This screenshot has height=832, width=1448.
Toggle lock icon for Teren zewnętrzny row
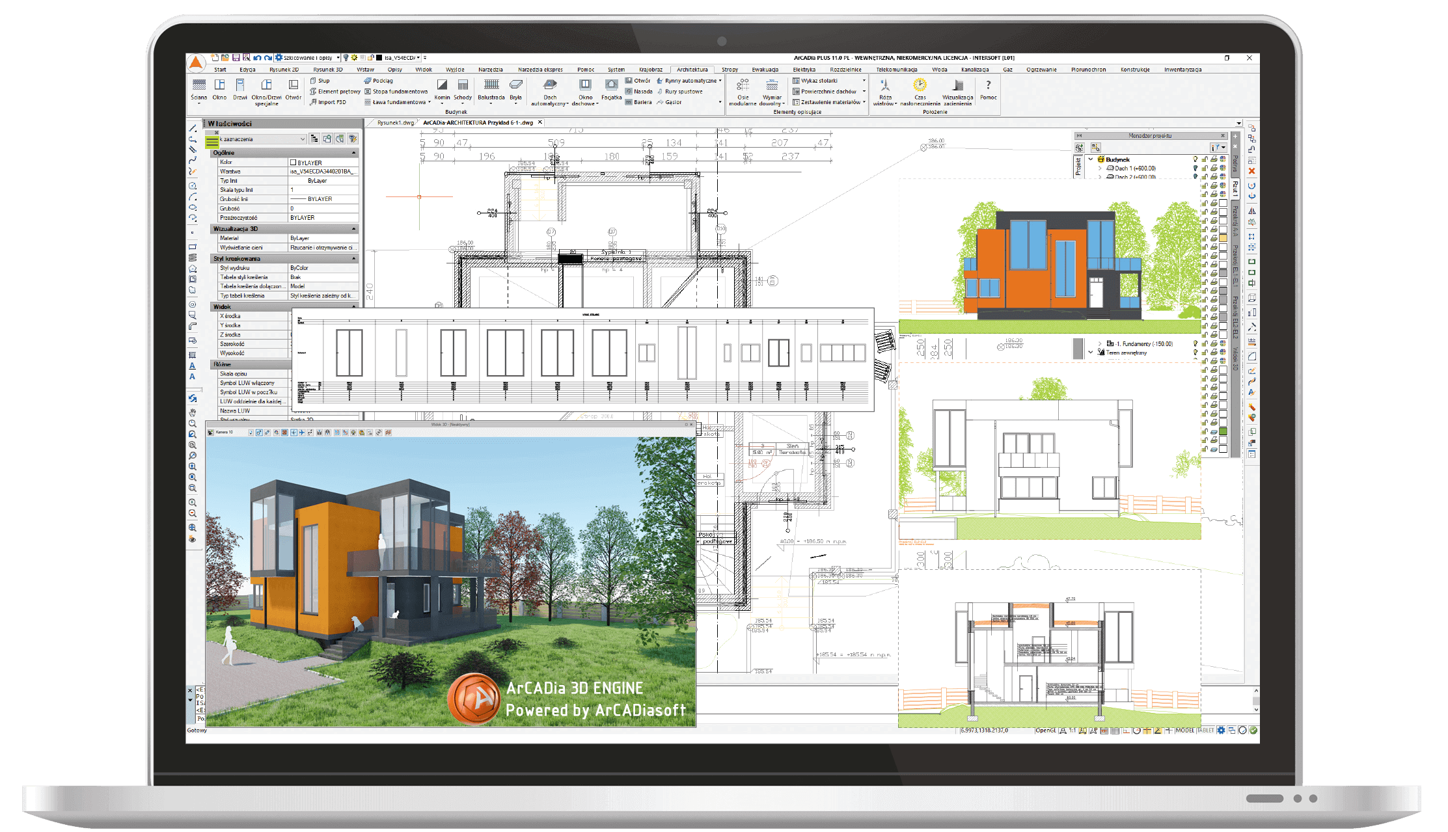pos(1205,353)
